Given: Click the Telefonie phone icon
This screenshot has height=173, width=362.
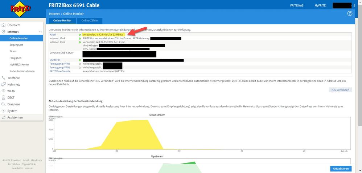Looking at the screenshot, I should [4, 78].
